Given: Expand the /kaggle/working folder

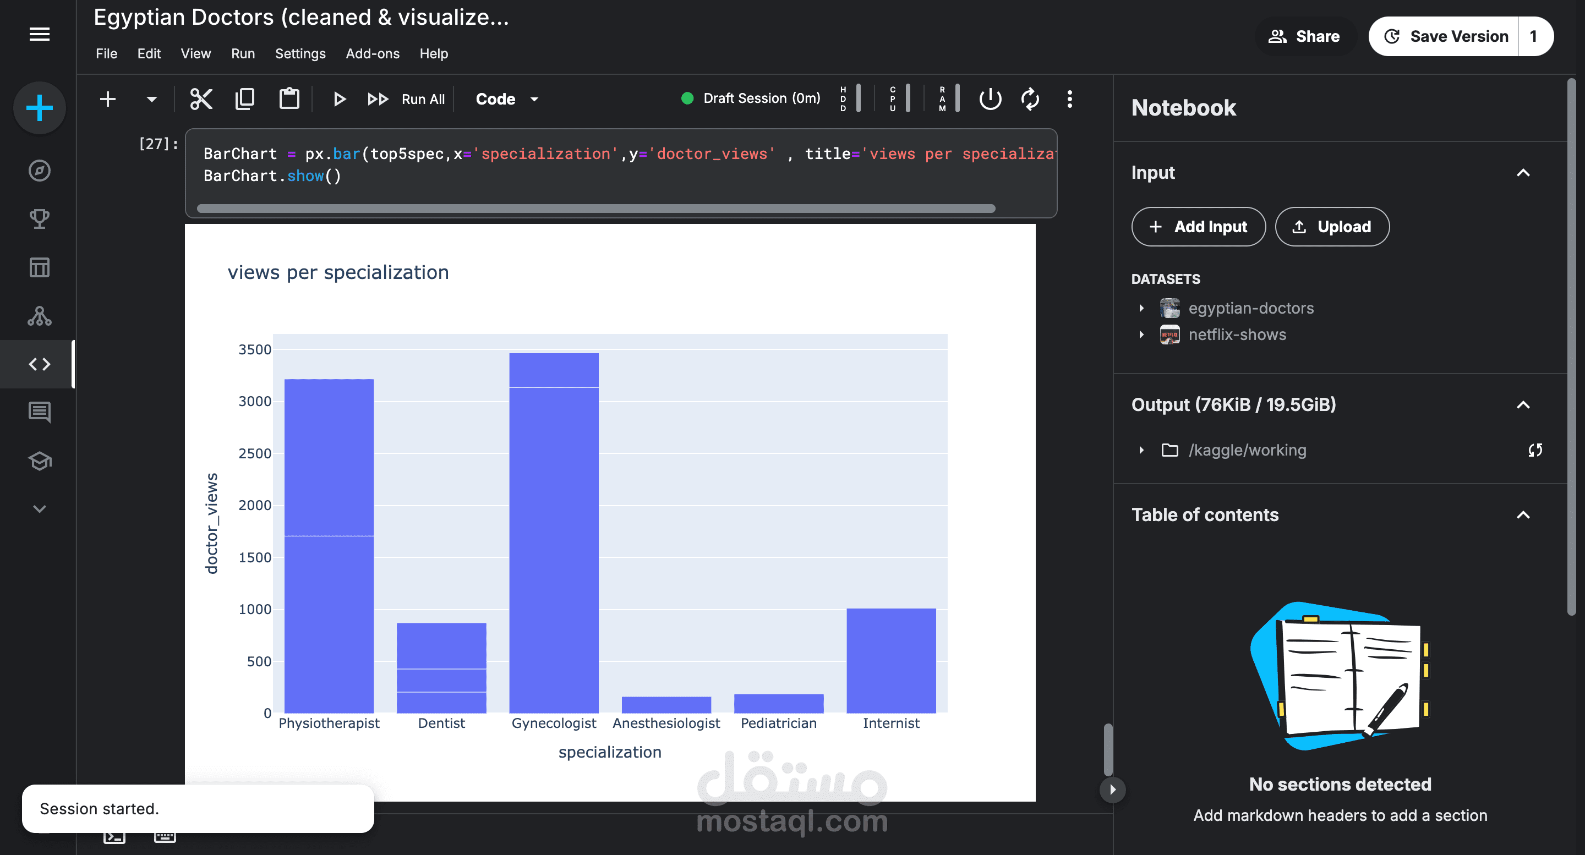Looking at the screenshot, I should pos(1141,450).
